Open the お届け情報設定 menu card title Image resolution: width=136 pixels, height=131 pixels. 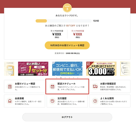tap(108, 84)
